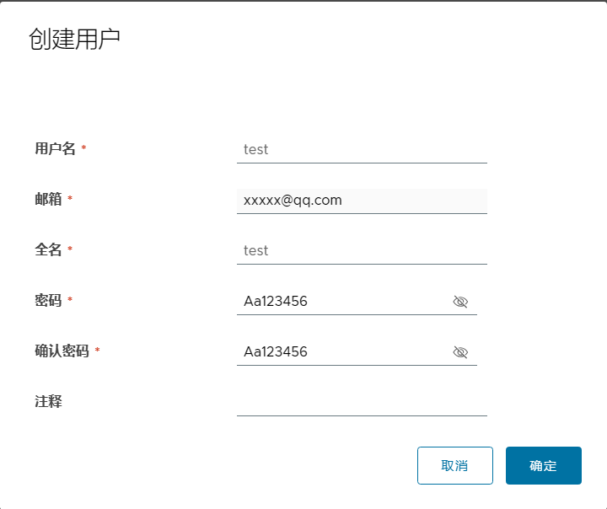Toggle visibility of the 密码 field
Screen dimensions: 607x509
[x=460, y=302]
